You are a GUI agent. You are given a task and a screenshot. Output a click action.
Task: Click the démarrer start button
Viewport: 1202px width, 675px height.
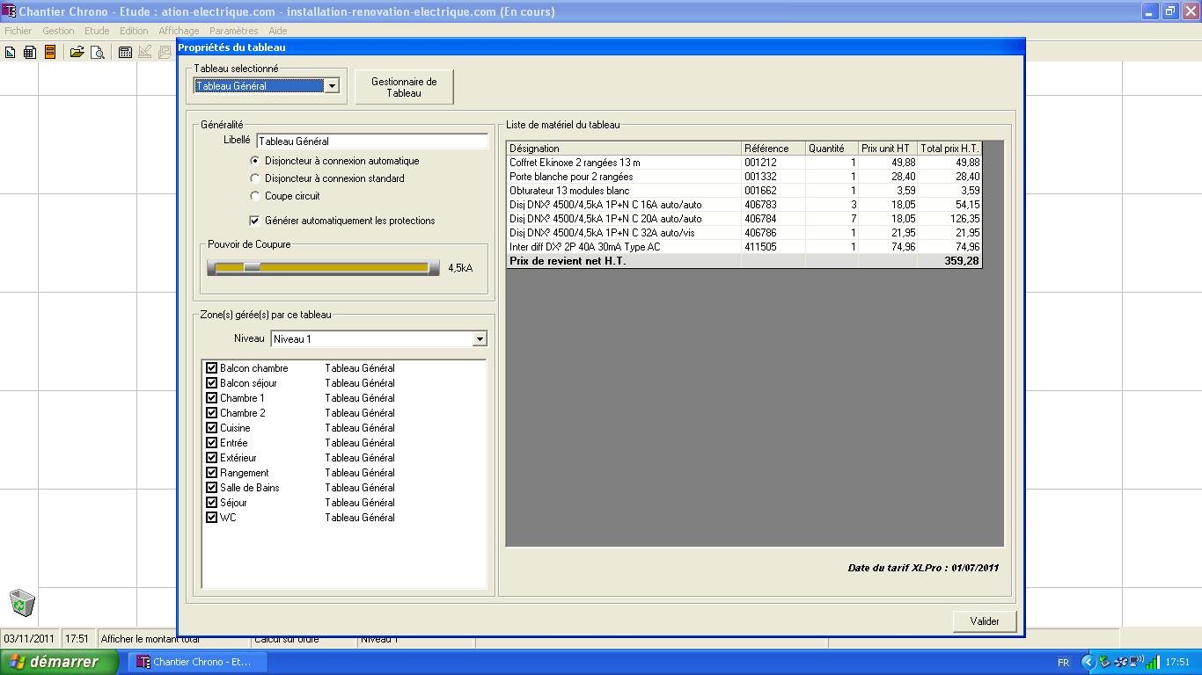pos(59,662)
